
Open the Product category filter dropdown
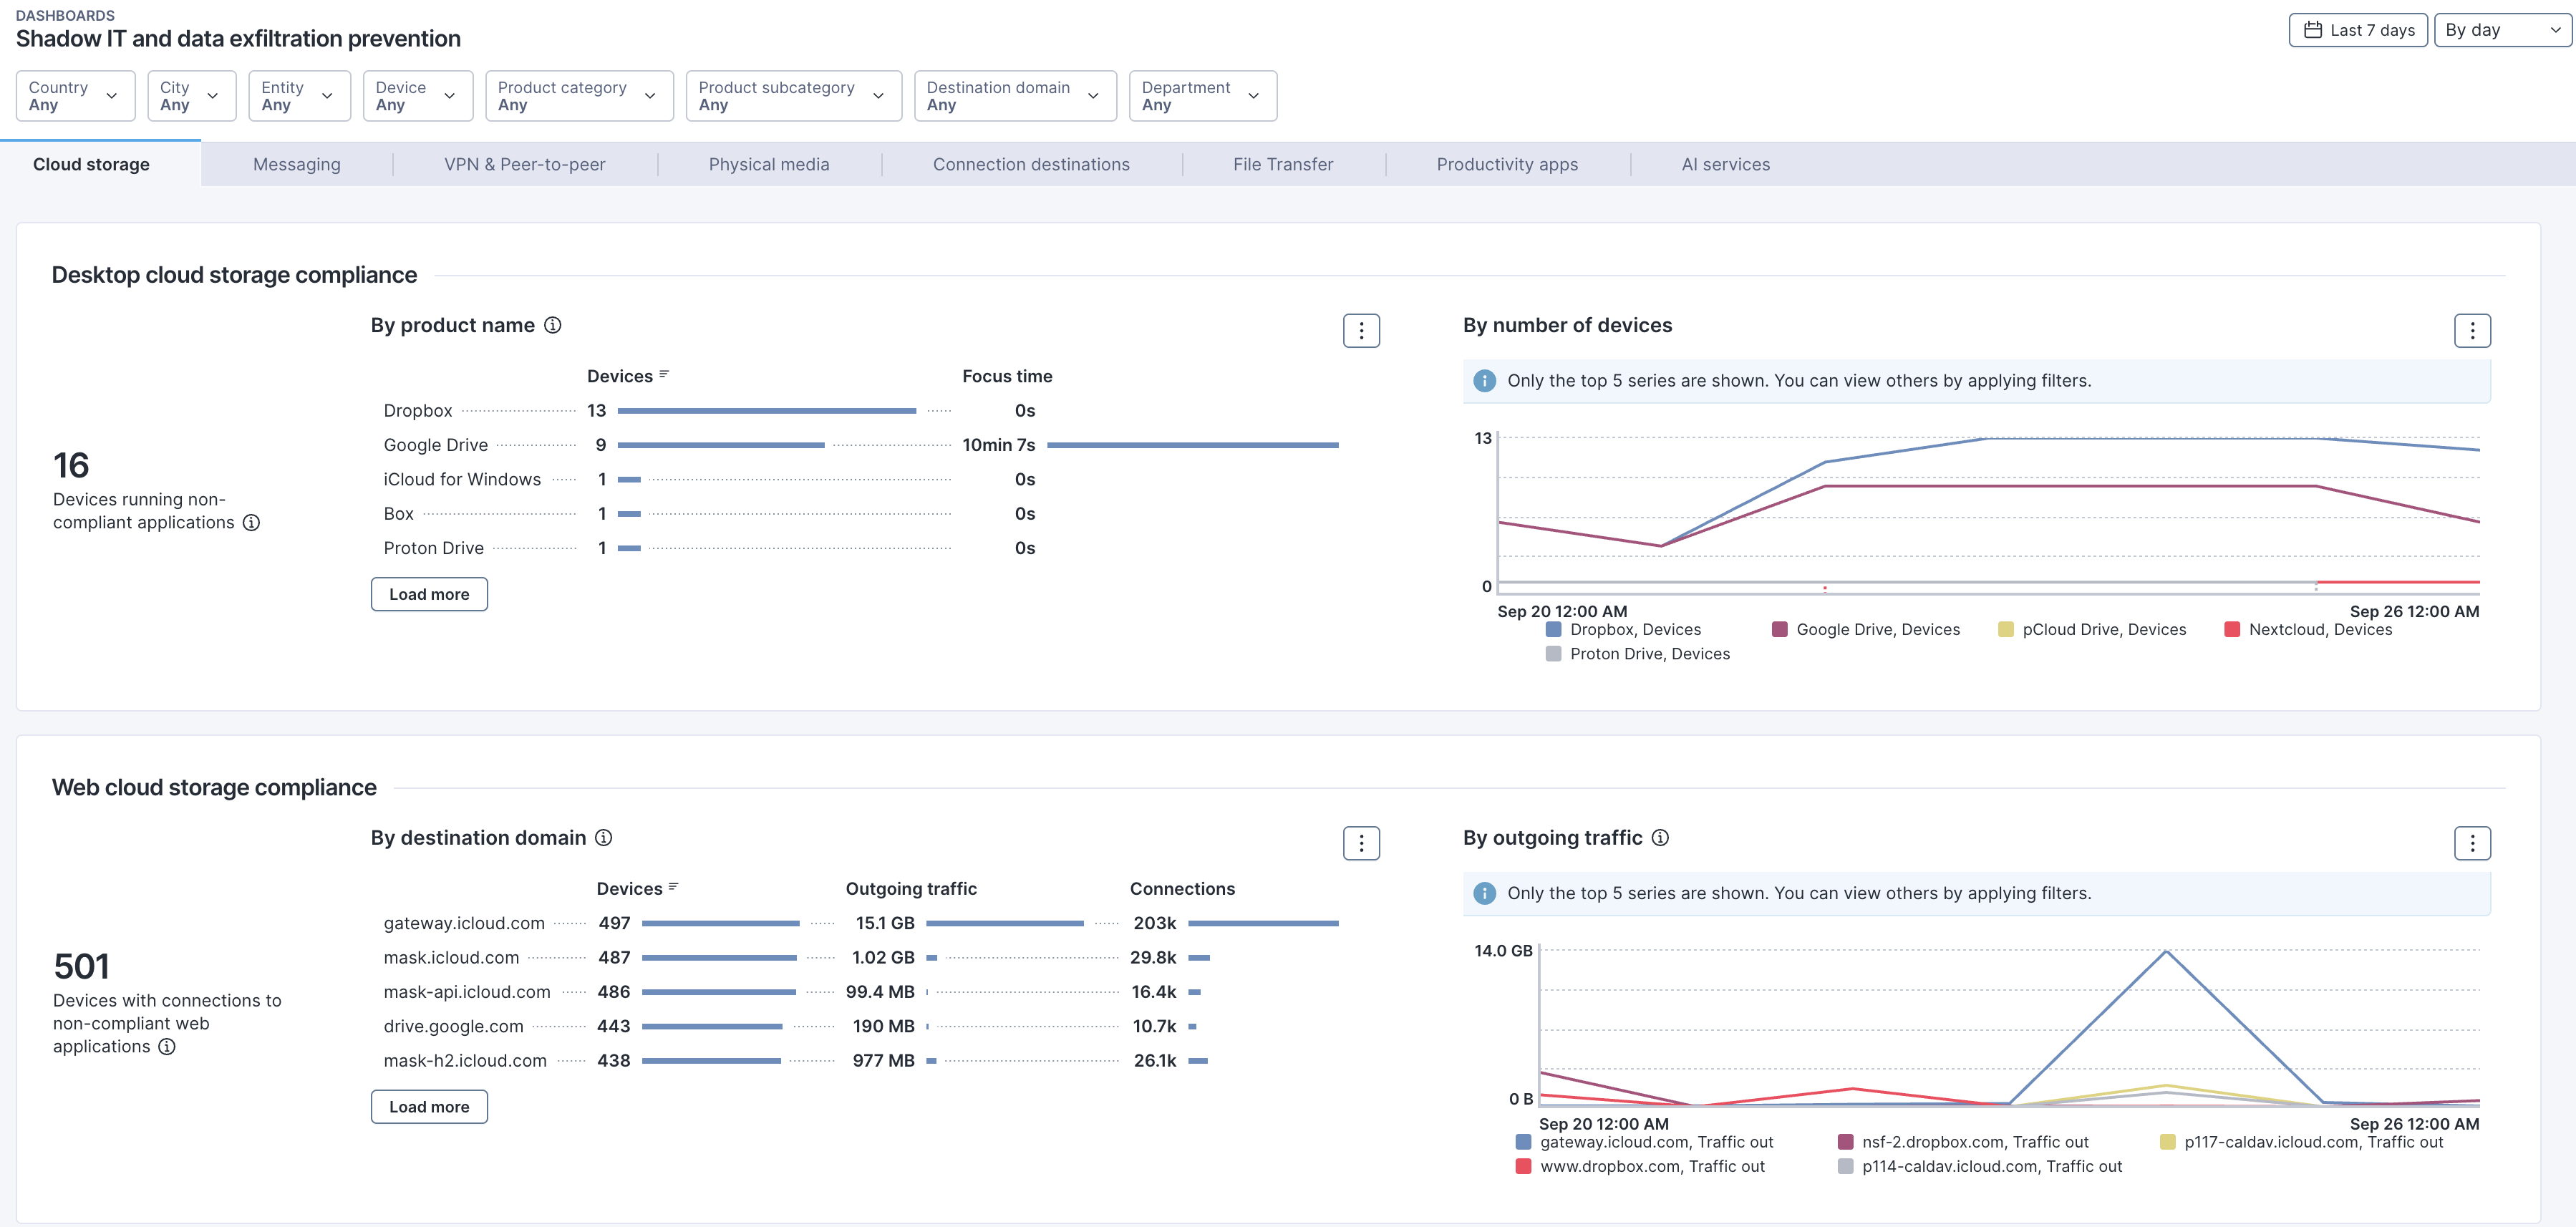pos(578,96)
